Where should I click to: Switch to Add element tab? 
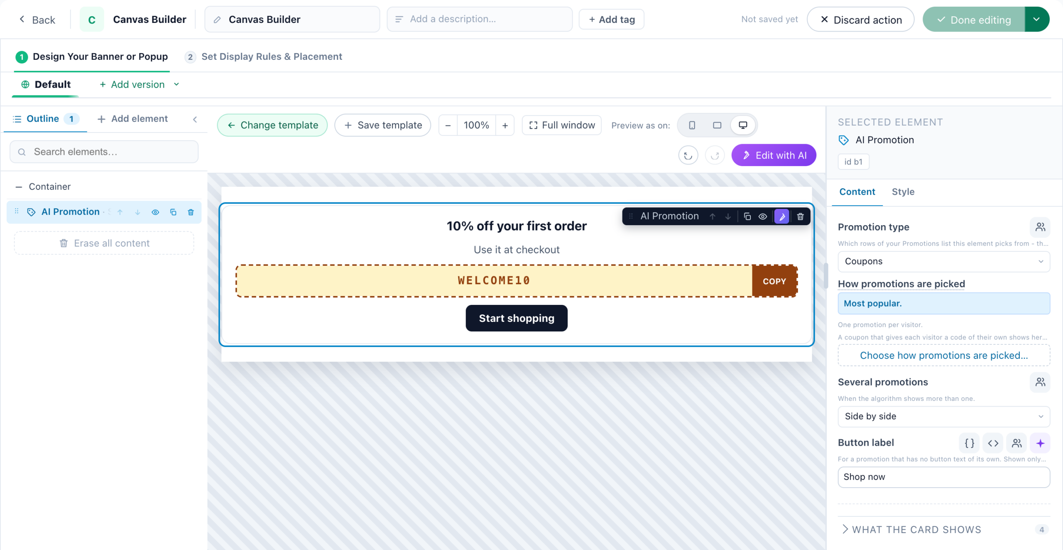click(x=132, y=119)
